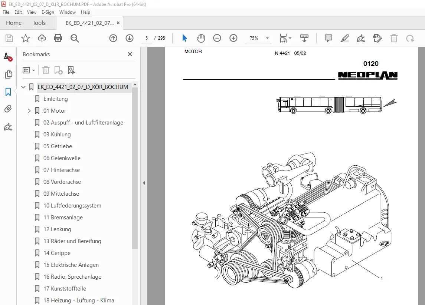This screenshot has height=305, width=425.
Task: Open bookmarks options dropdown menu
Action: coord(29,70)
